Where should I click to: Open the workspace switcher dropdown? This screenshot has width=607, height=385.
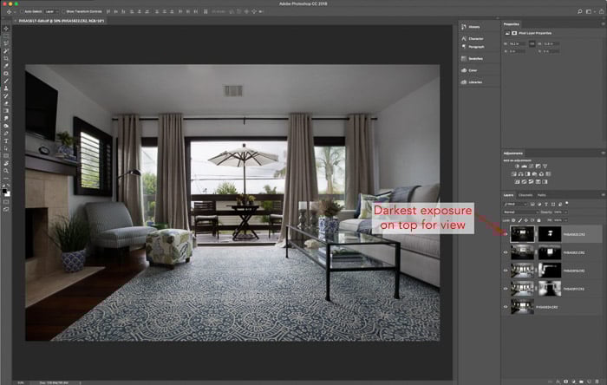[x=589, y=11]
